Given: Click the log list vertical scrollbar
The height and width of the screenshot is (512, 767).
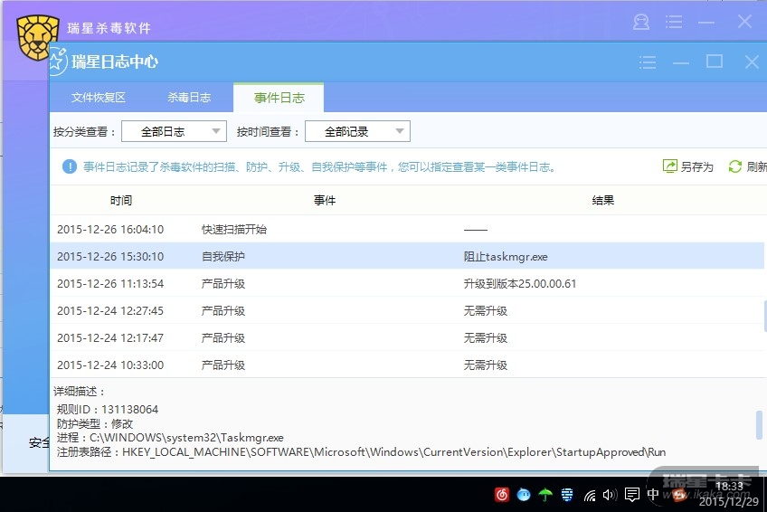Looking at the screenshot, I should point(764,316).
